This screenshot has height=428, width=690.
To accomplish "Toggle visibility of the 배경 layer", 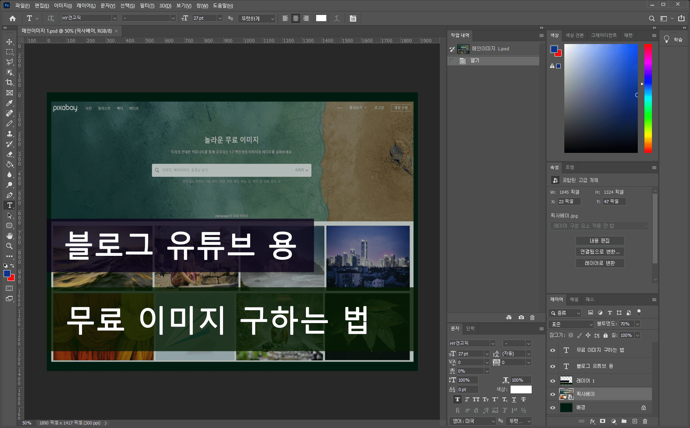I will click(552, 408).
